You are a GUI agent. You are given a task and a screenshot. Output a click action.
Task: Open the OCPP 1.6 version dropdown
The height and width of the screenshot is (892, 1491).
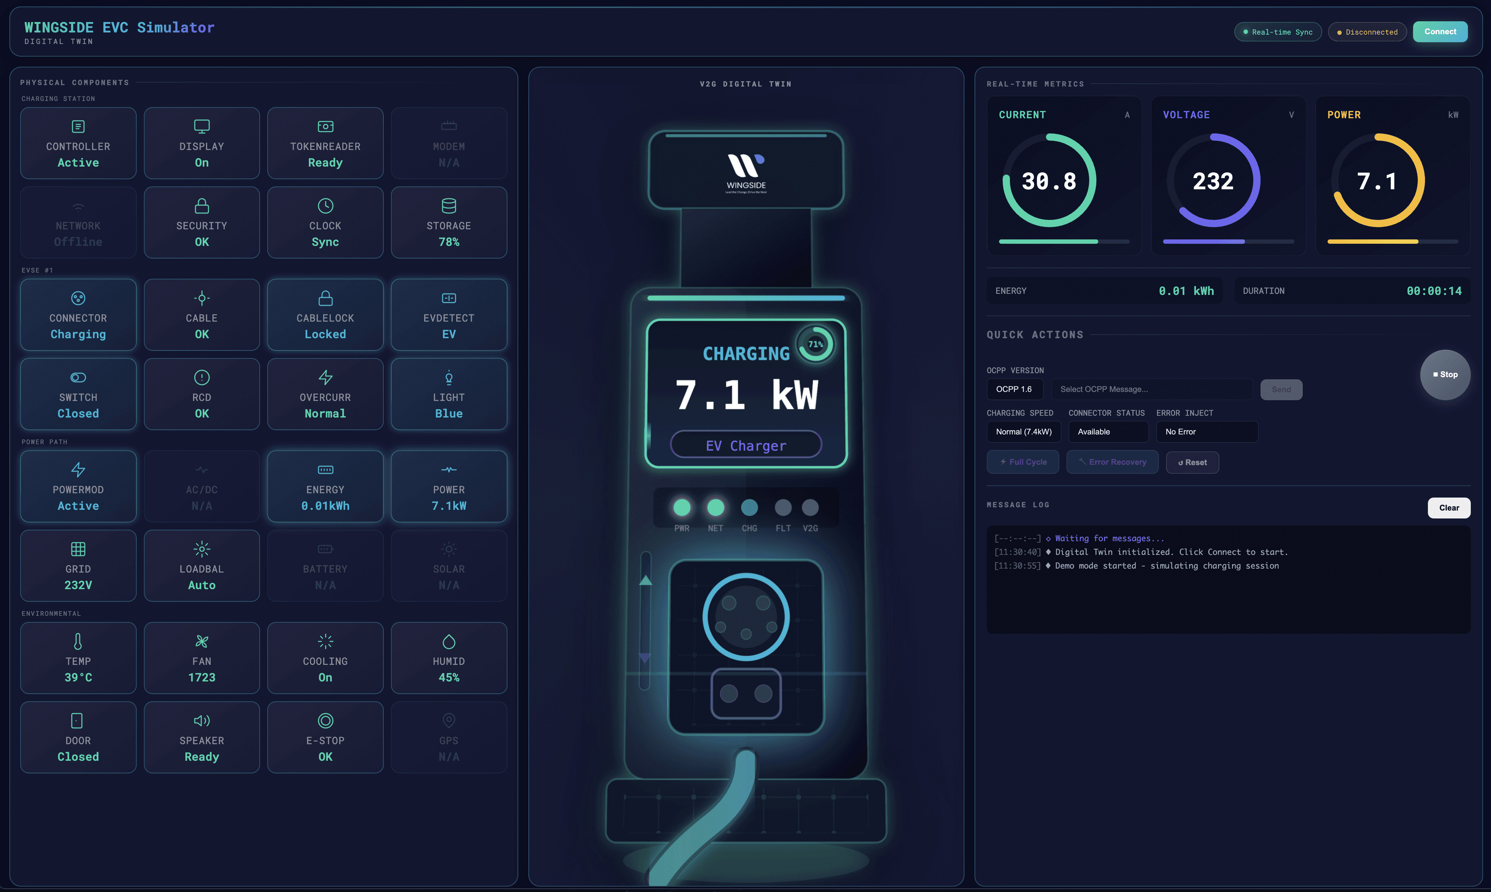(1014, 389)
